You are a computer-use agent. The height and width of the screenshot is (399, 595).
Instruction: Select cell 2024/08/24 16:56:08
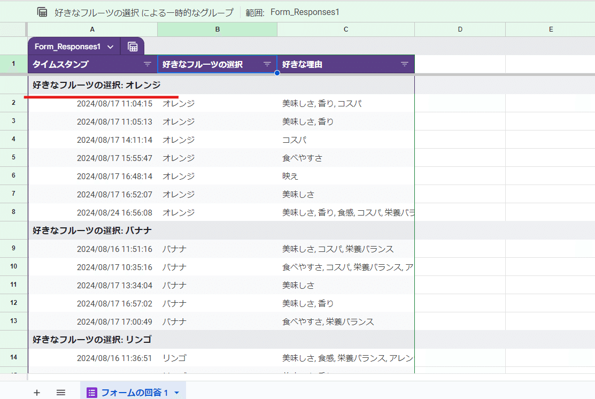tap(92, 212)
